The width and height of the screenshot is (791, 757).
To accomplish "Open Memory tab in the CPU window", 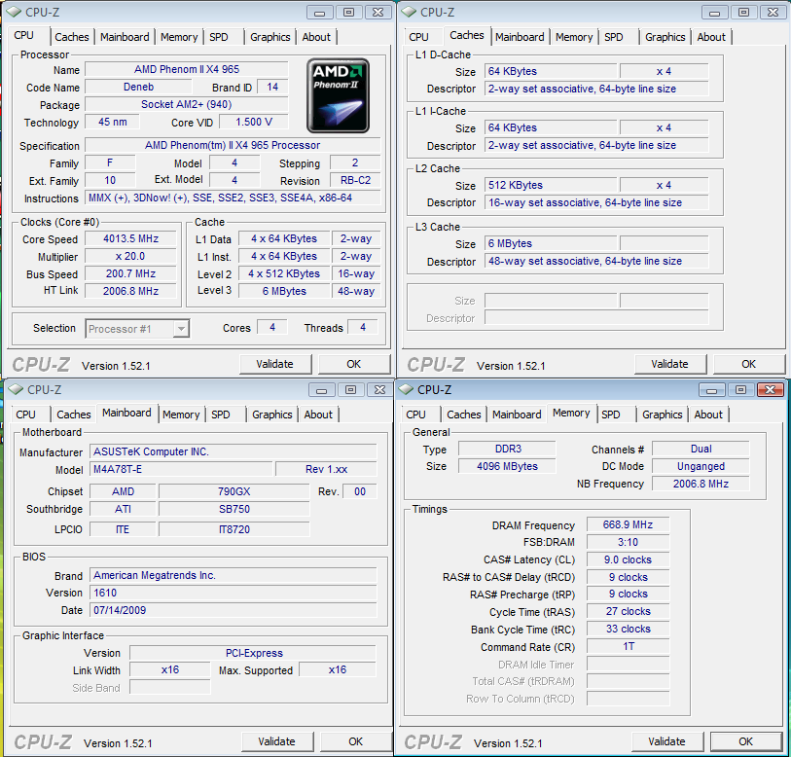I will [x=179, y=37].
